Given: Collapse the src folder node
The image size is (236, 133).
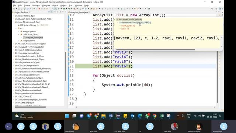Looking at the screenshot, I should point(16,28).
